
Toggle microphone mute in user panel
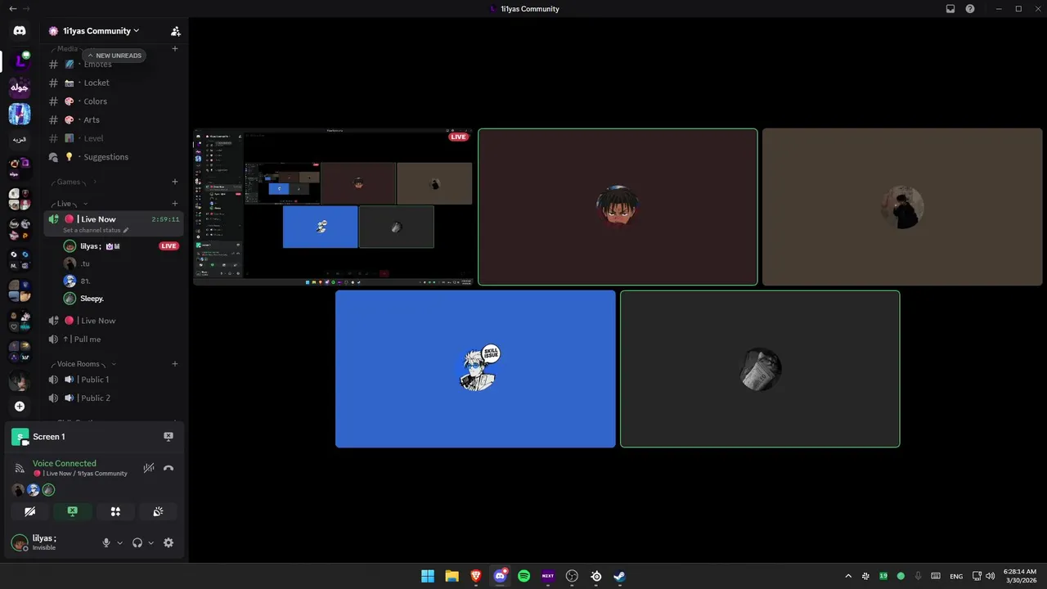pyautogui.click(x=106, y=542)
